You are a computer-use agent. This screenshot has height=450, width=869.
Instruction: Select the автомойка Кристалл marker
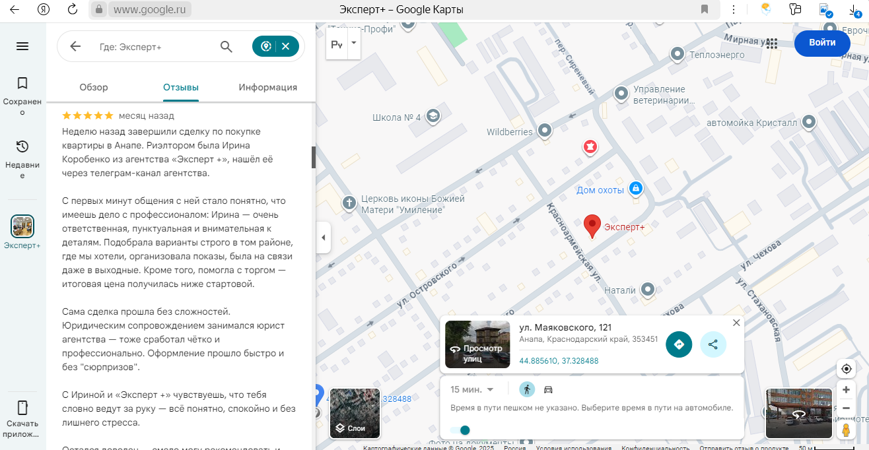coord(810,122)
